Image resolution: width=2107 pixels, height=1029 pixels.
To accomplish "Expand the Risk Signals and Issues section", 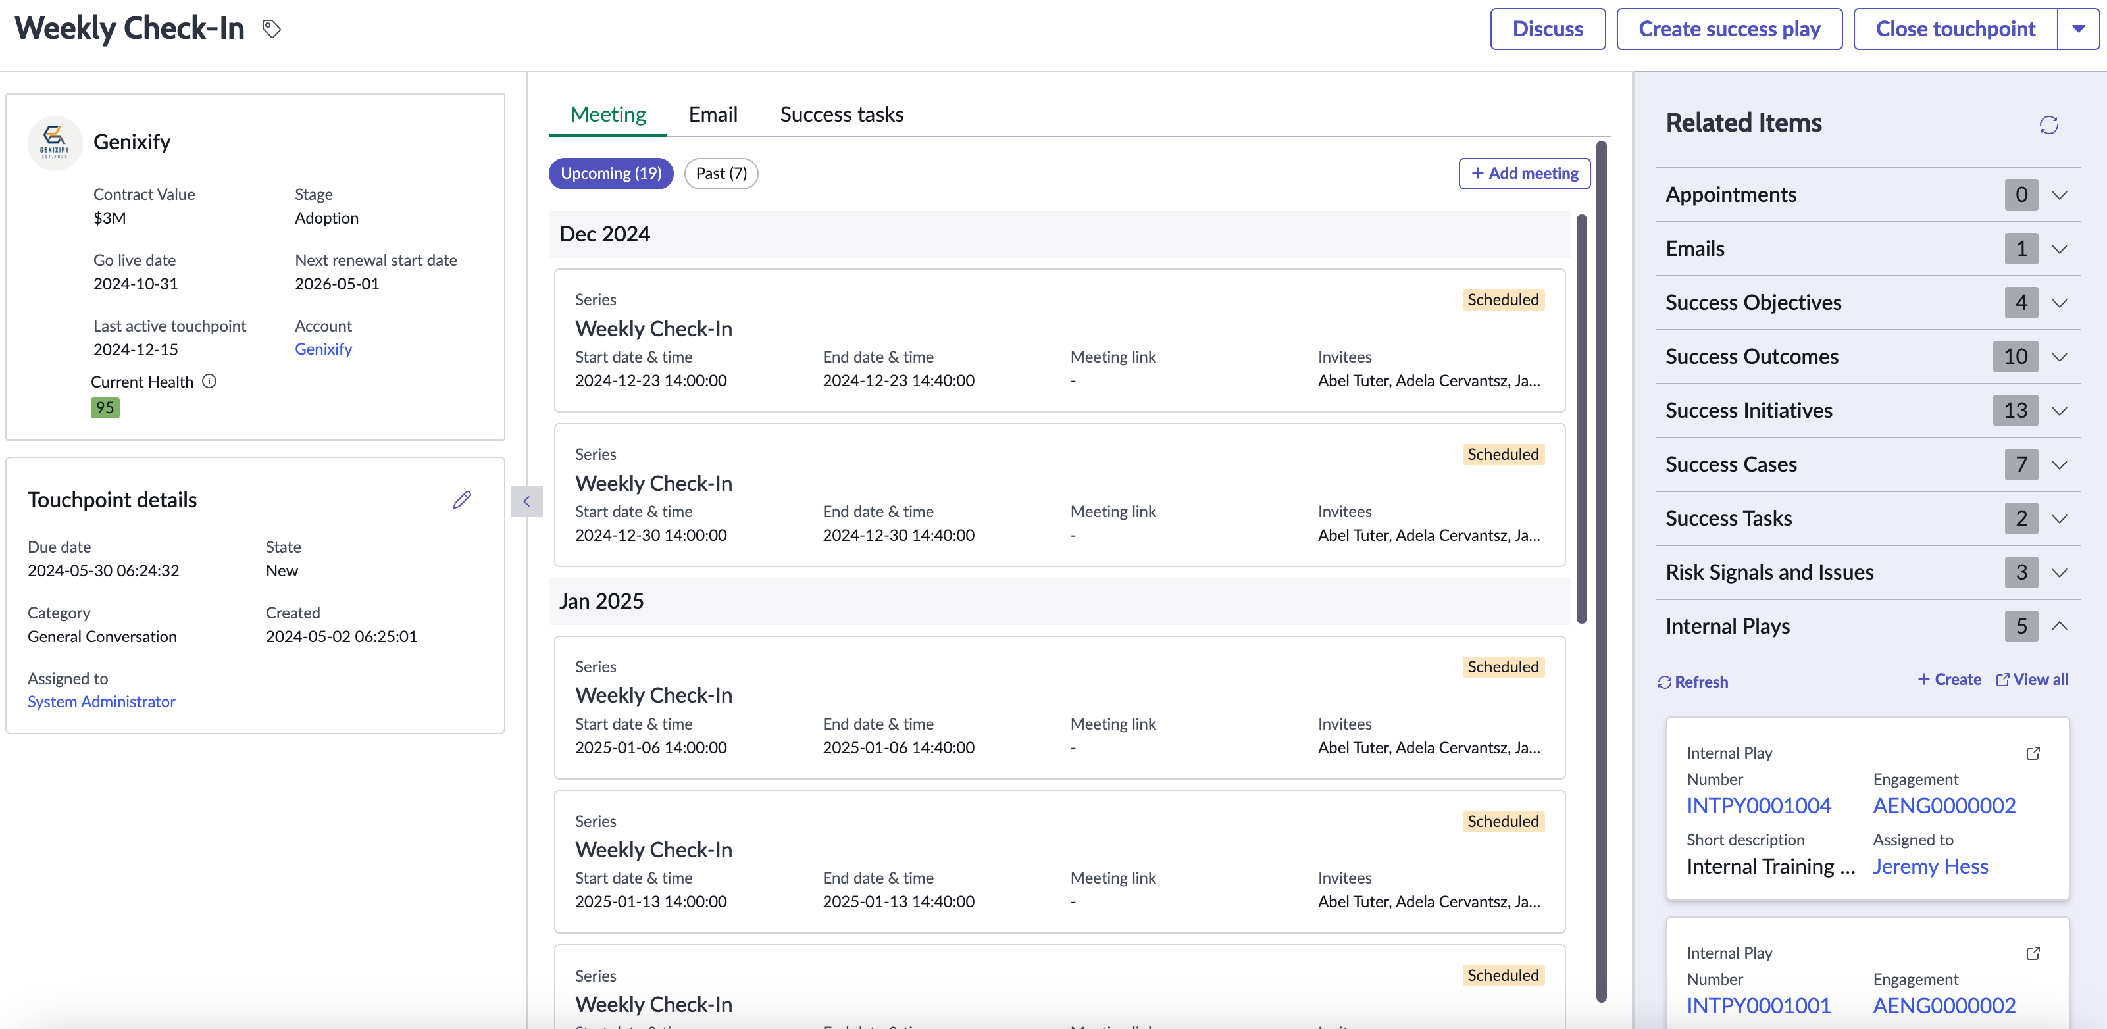I will pyautogui.click(x=2060, y=572).
